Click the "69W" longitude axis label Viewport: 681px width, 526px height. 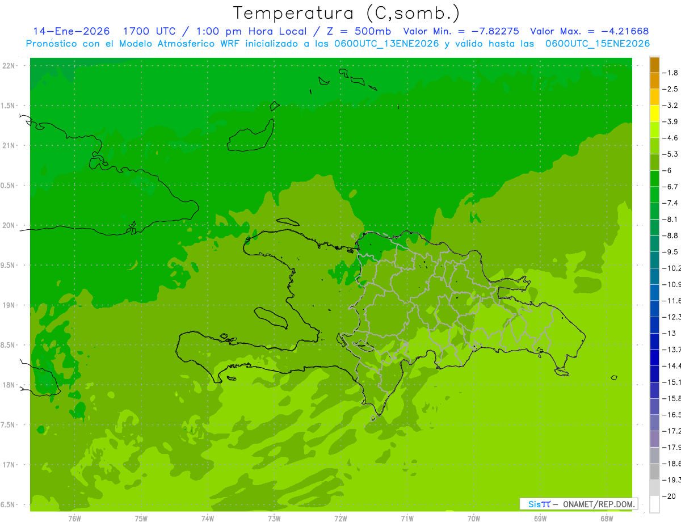(540, 517)
